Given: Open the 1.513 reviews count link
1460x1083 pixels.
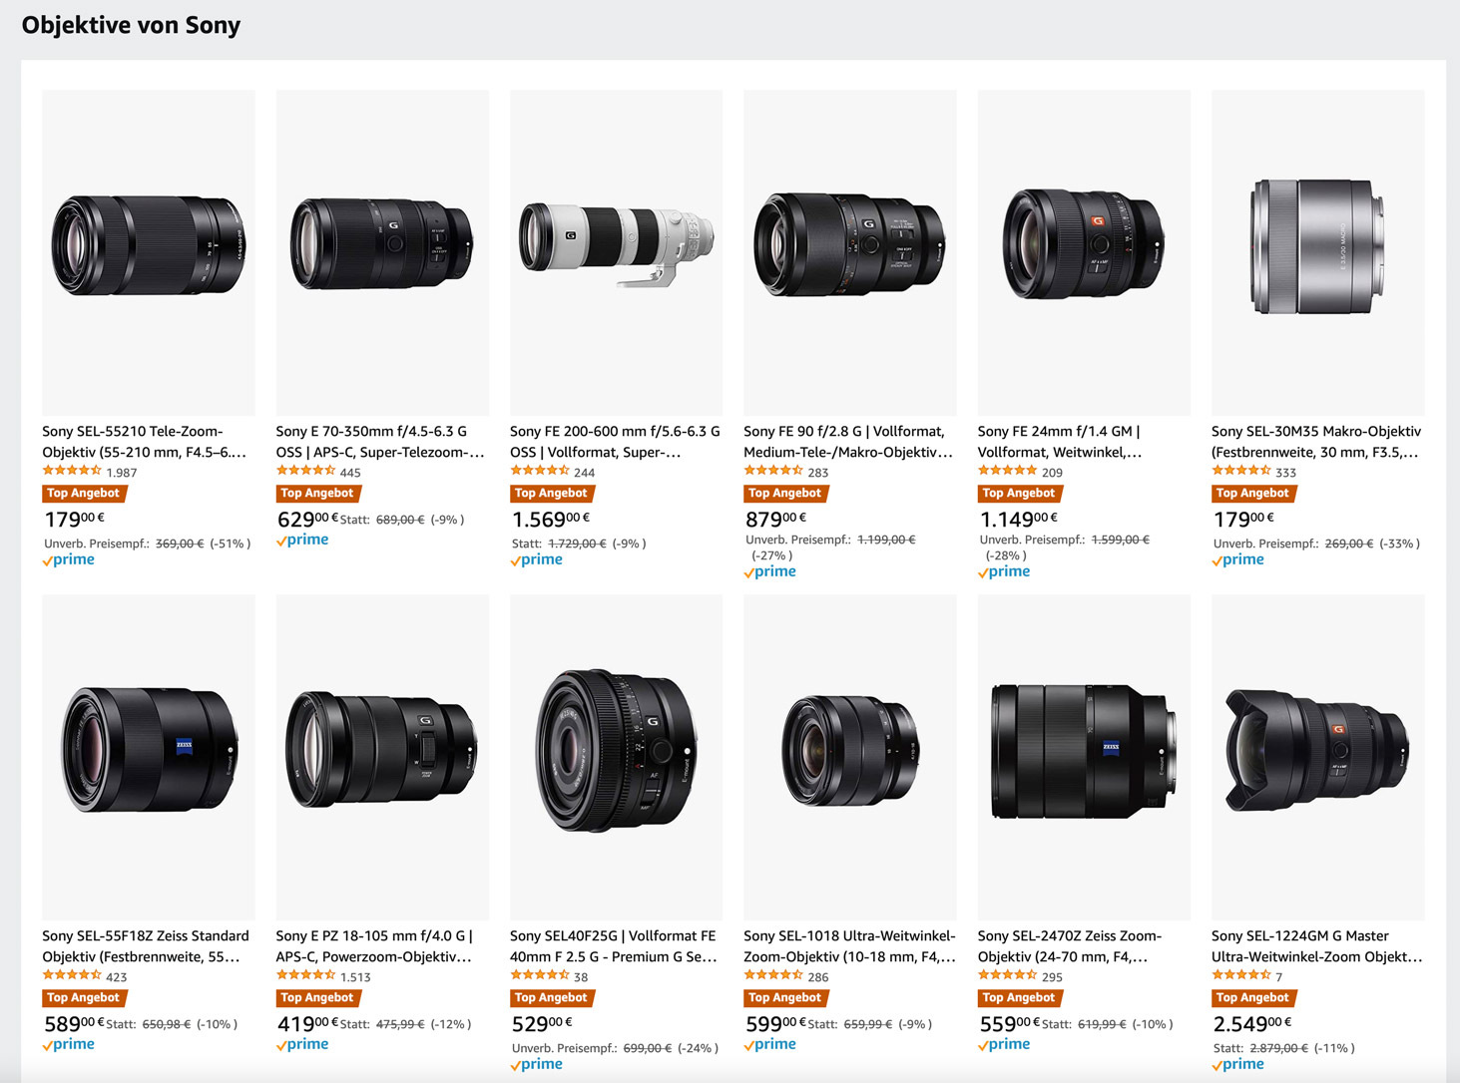Looking at the screenshot, I should click(x=355, y=977).
